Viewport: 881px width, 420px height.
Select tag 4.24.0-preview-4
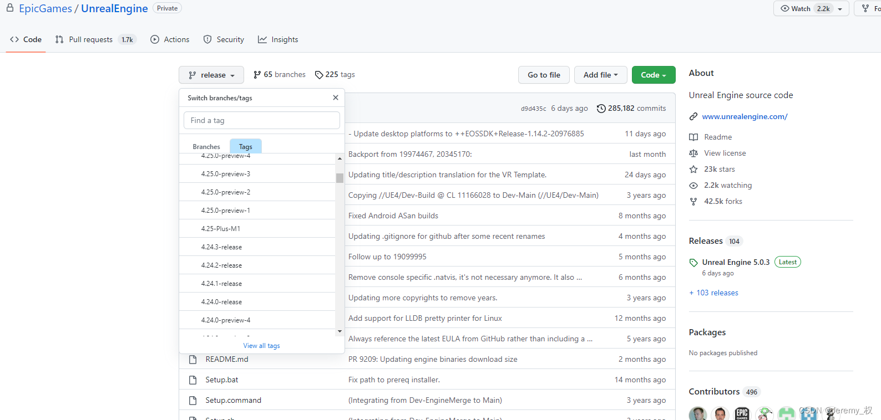click(x=257, y=320)
